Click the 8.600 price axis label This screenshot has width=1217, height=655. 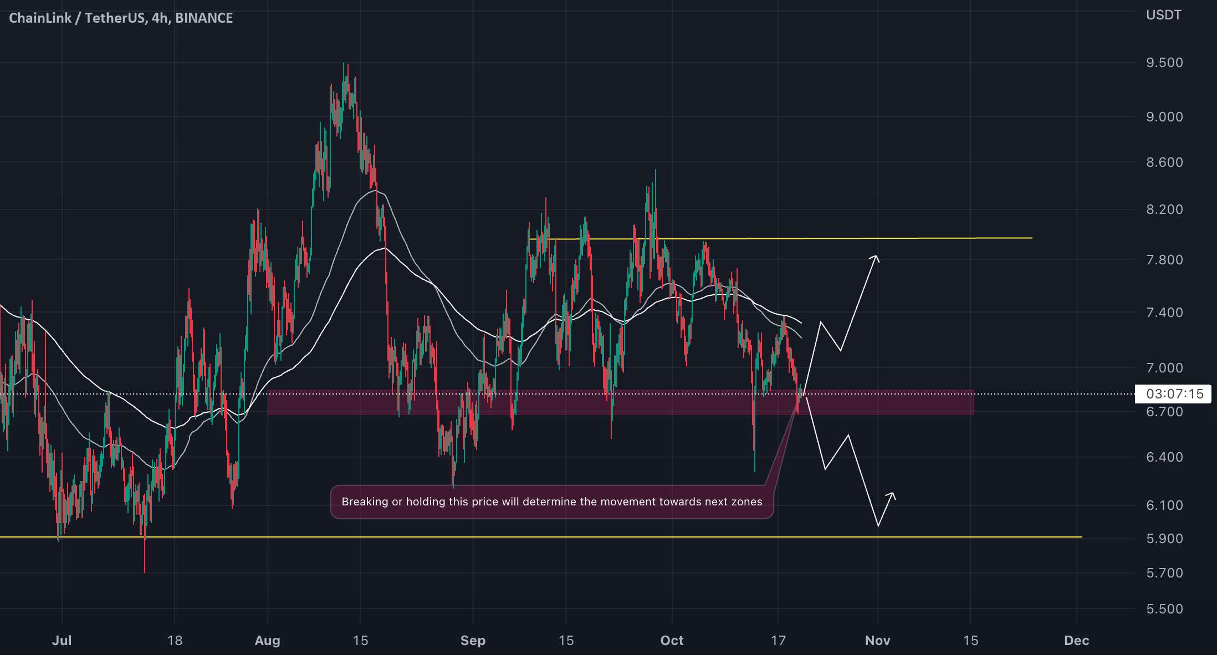(x=1164, y=162)
